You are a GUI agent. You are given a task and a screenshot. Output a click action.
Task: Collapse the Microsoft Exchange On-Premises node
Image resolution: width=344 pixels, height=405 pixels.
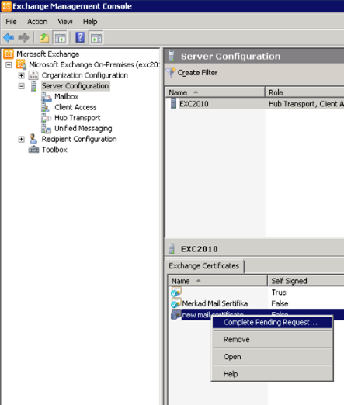[x=9, y=65]
